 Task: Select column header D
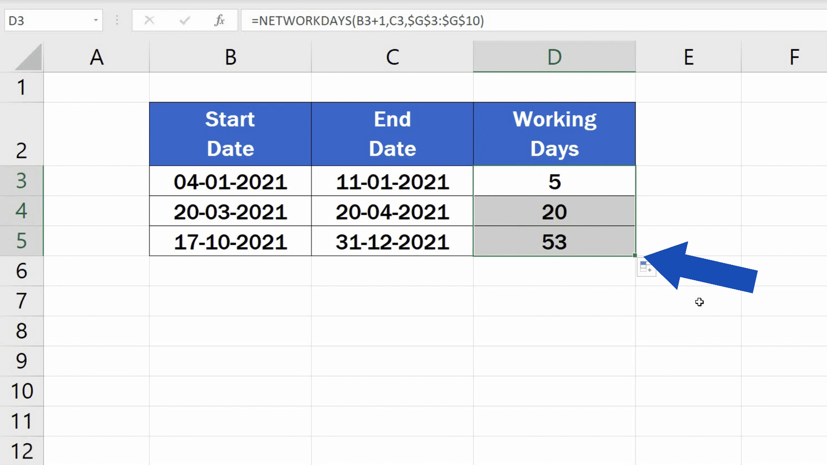point(554,56)
